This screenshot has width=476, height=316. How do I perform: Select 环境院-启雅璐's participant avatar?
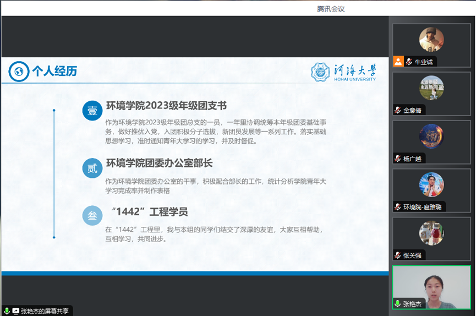[x=431, y=184]
